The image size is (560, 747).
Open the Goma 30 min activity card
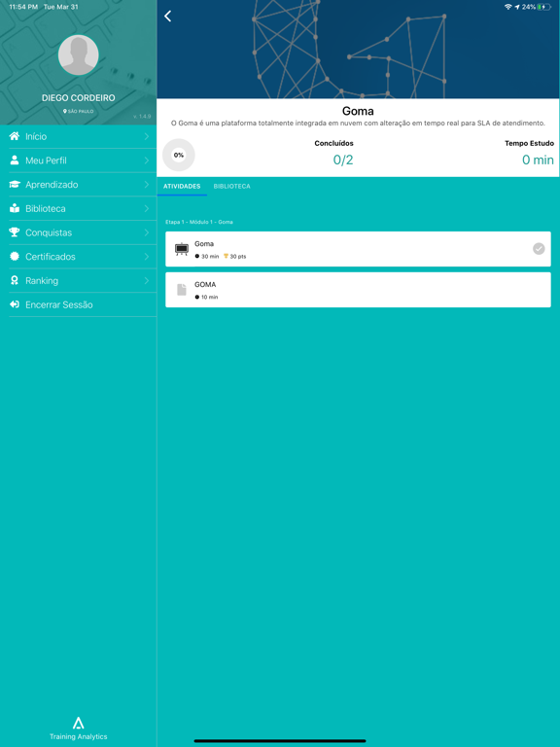pos(358,249)
